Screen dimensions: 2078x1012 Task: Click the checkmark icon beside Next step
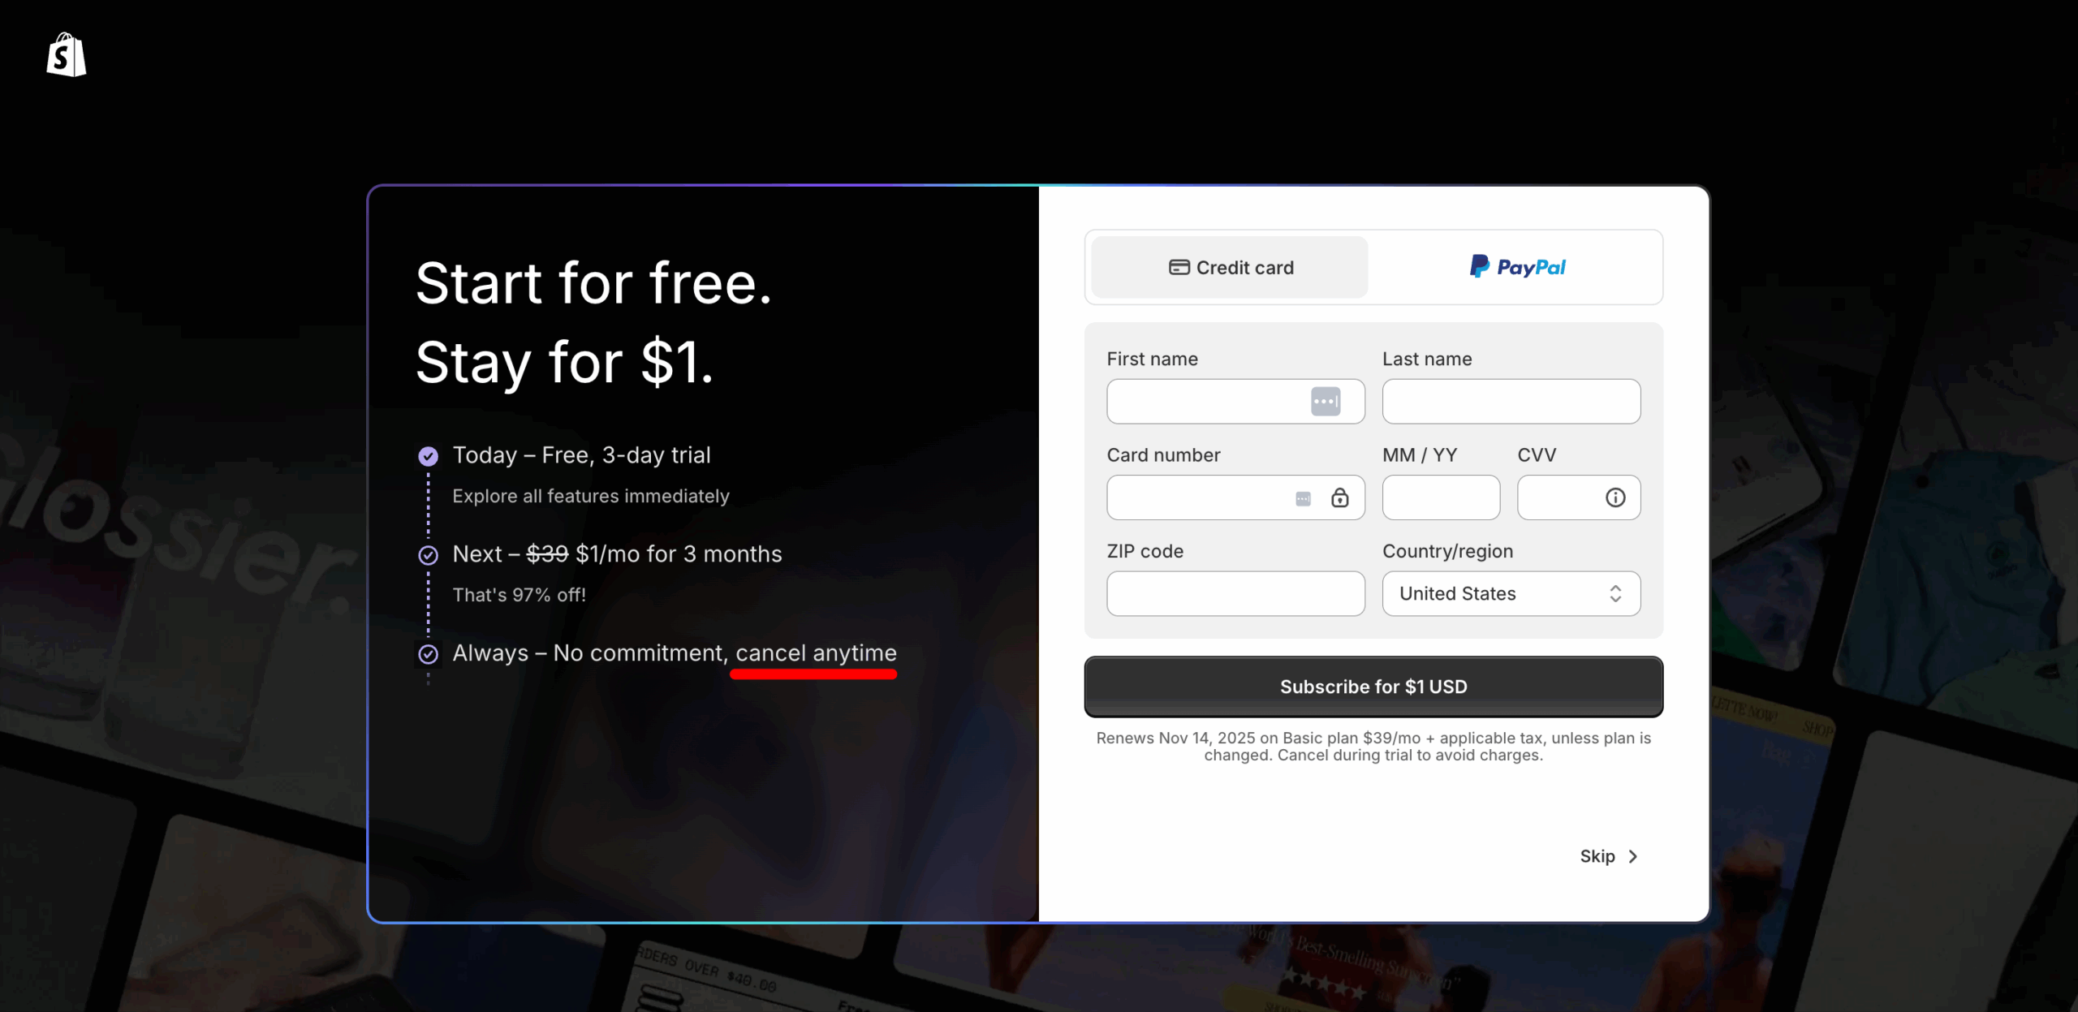[x=428, y=555]
